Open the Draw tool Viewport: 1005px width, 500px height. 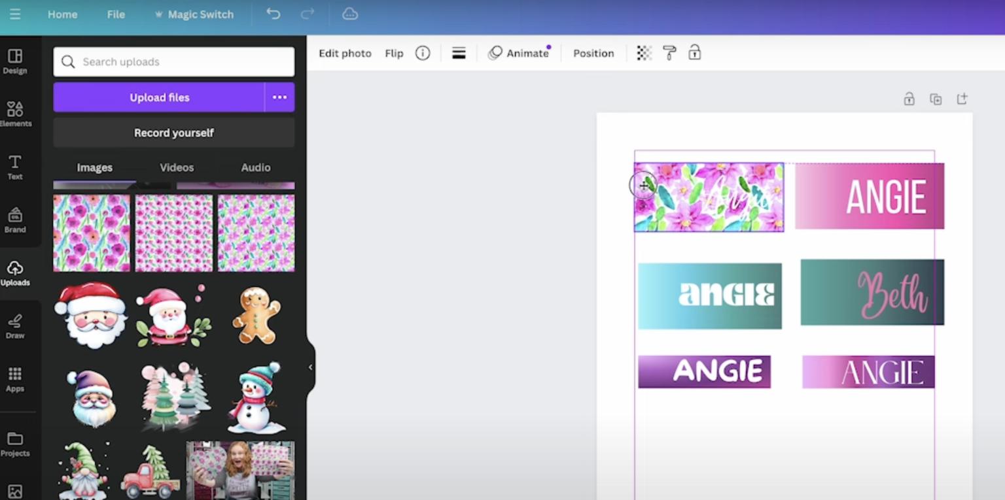pyautogui.click(x=15, y=325)
